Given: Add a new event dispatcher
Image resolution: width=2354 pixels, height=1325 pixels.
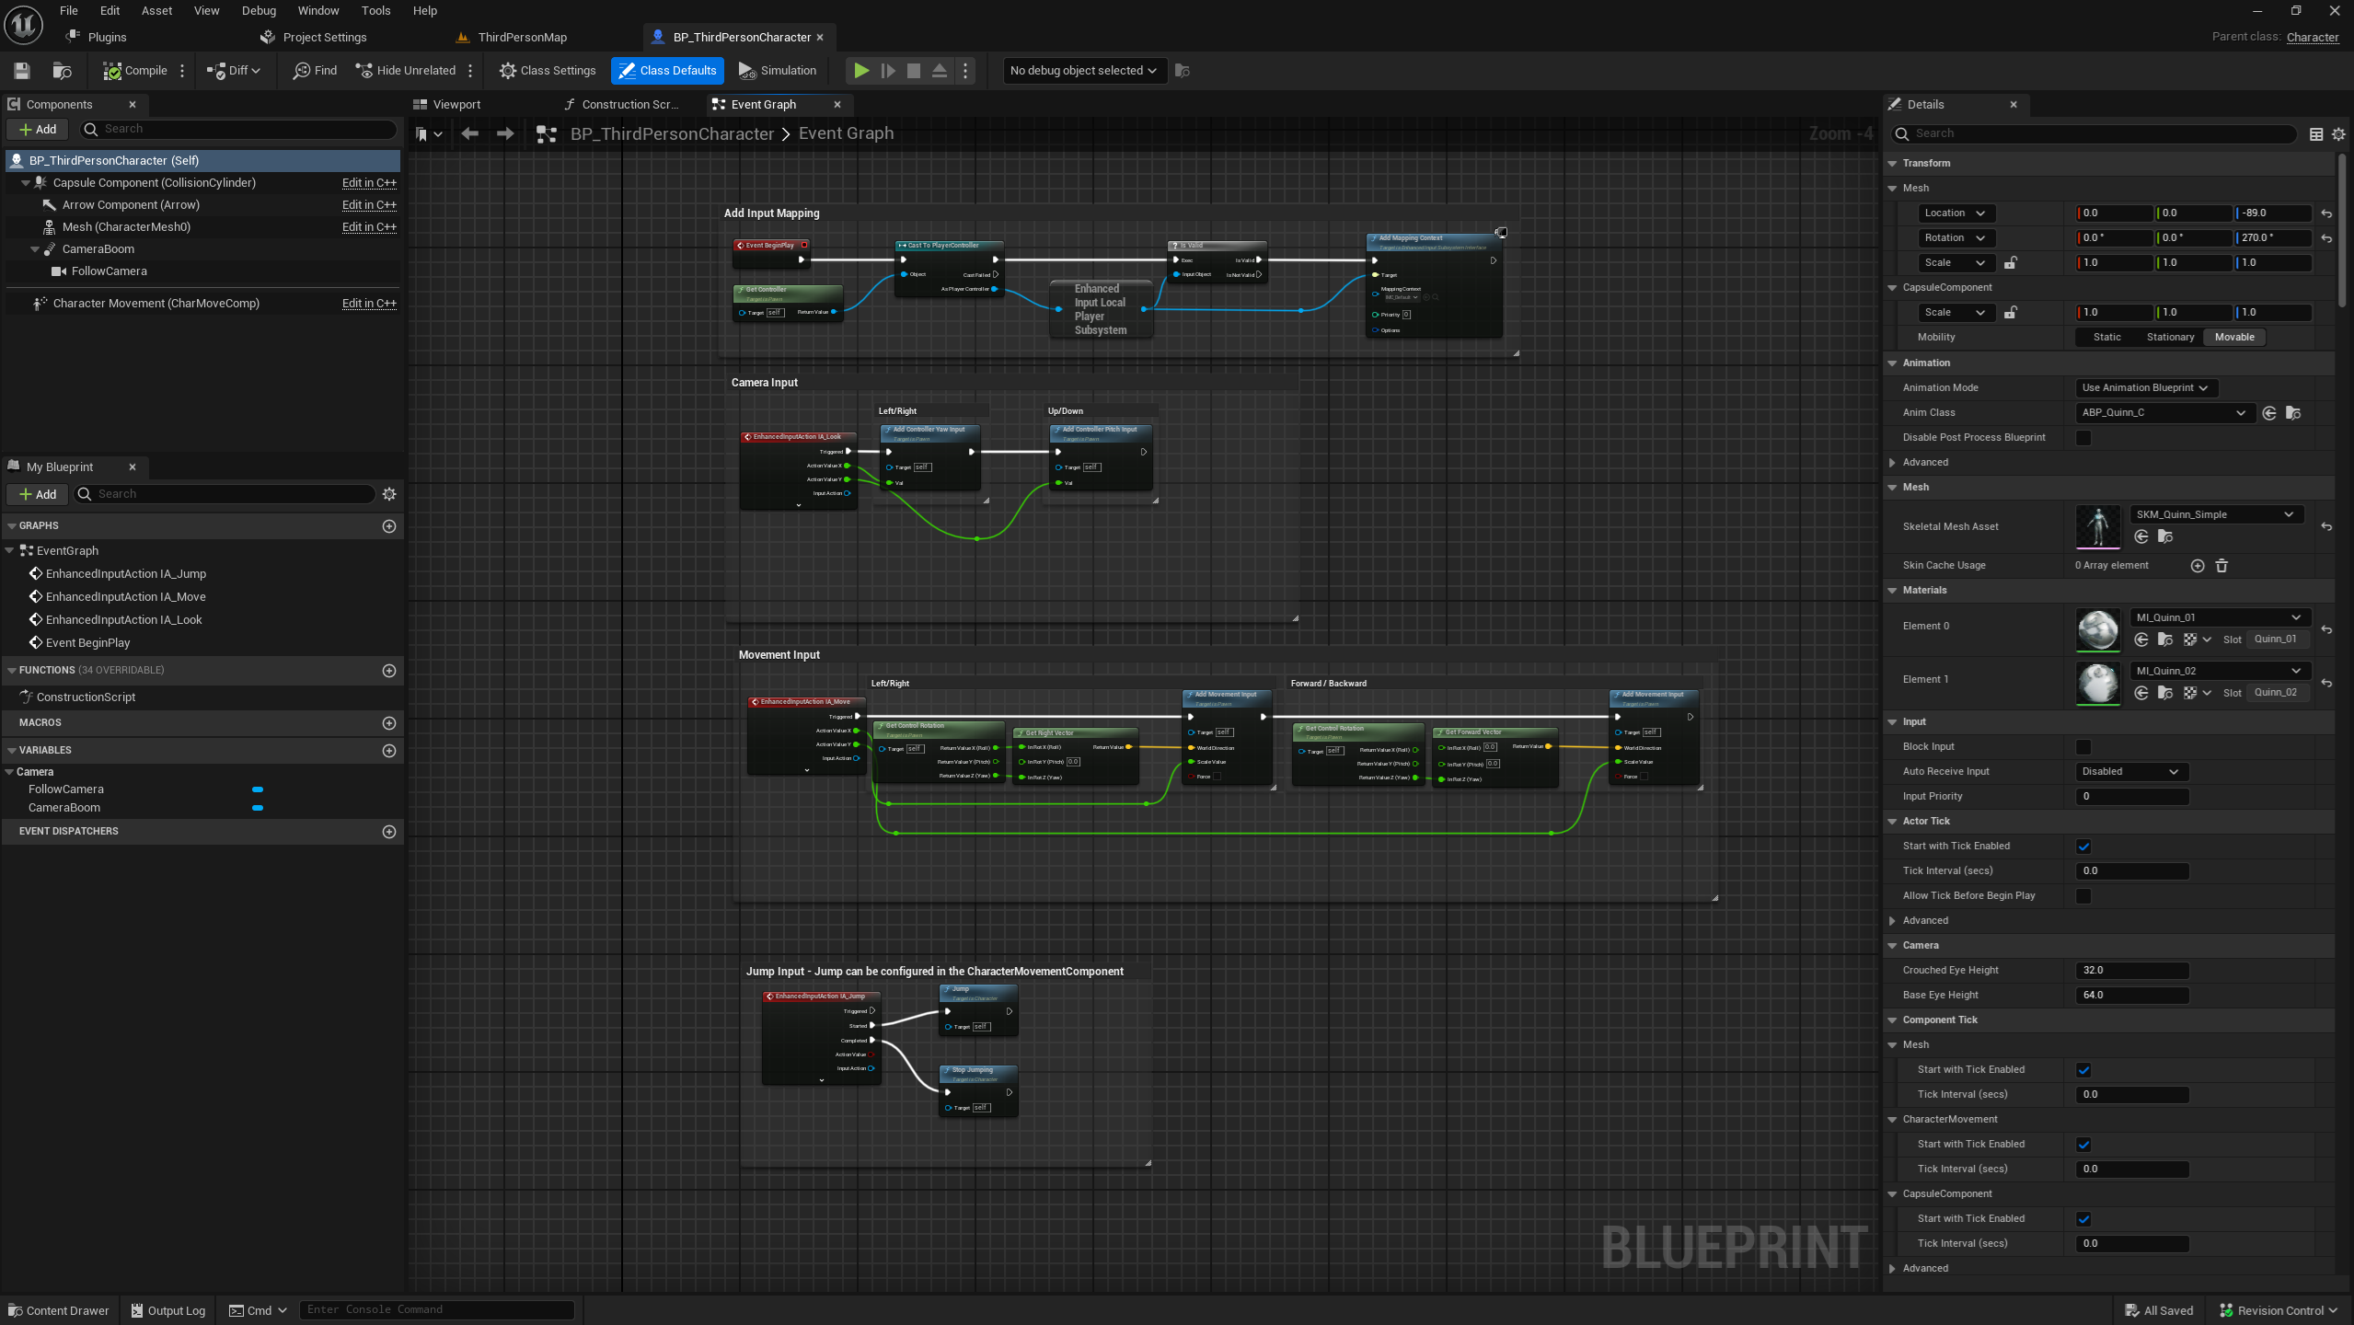Looking at the screenshot, I should coord(389,832).
